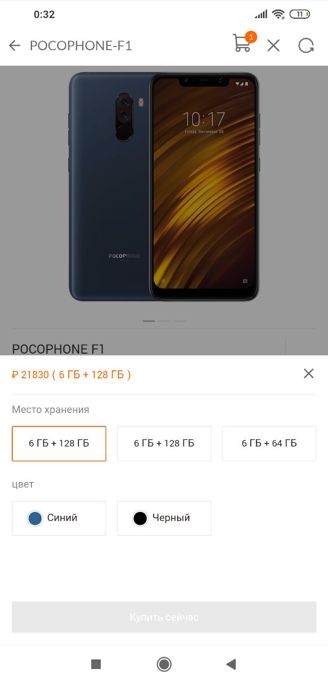This screenshot has height=684, width=328.
Task: Click the blue color swatch circle
Action: click(35, 518)
